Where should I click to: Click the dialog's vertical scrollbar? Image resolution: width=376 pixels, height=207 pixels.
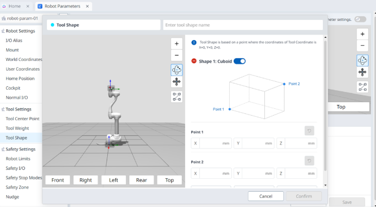[325, 105]
